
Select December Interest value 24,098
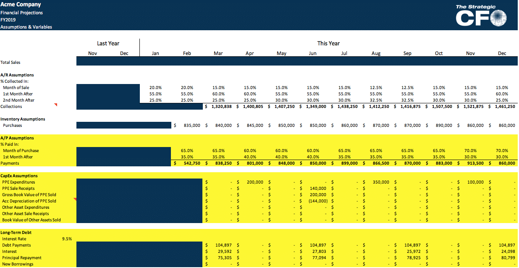coord(508,252)
